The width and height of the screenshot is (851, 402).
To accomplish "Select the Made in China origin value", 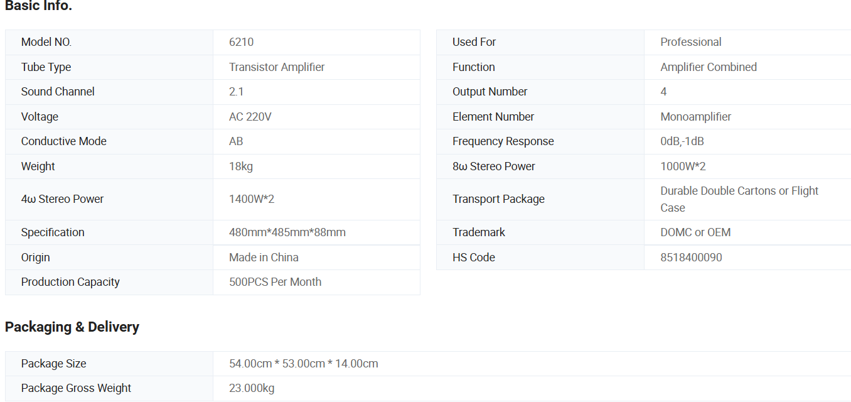I will (264, 258).
